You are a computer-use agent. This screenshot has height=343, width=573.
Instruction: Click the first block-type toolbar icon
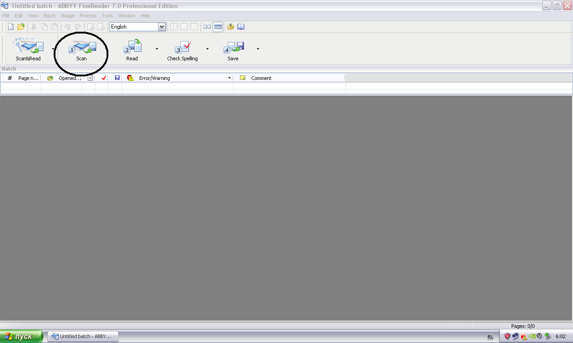pos(174,27)
